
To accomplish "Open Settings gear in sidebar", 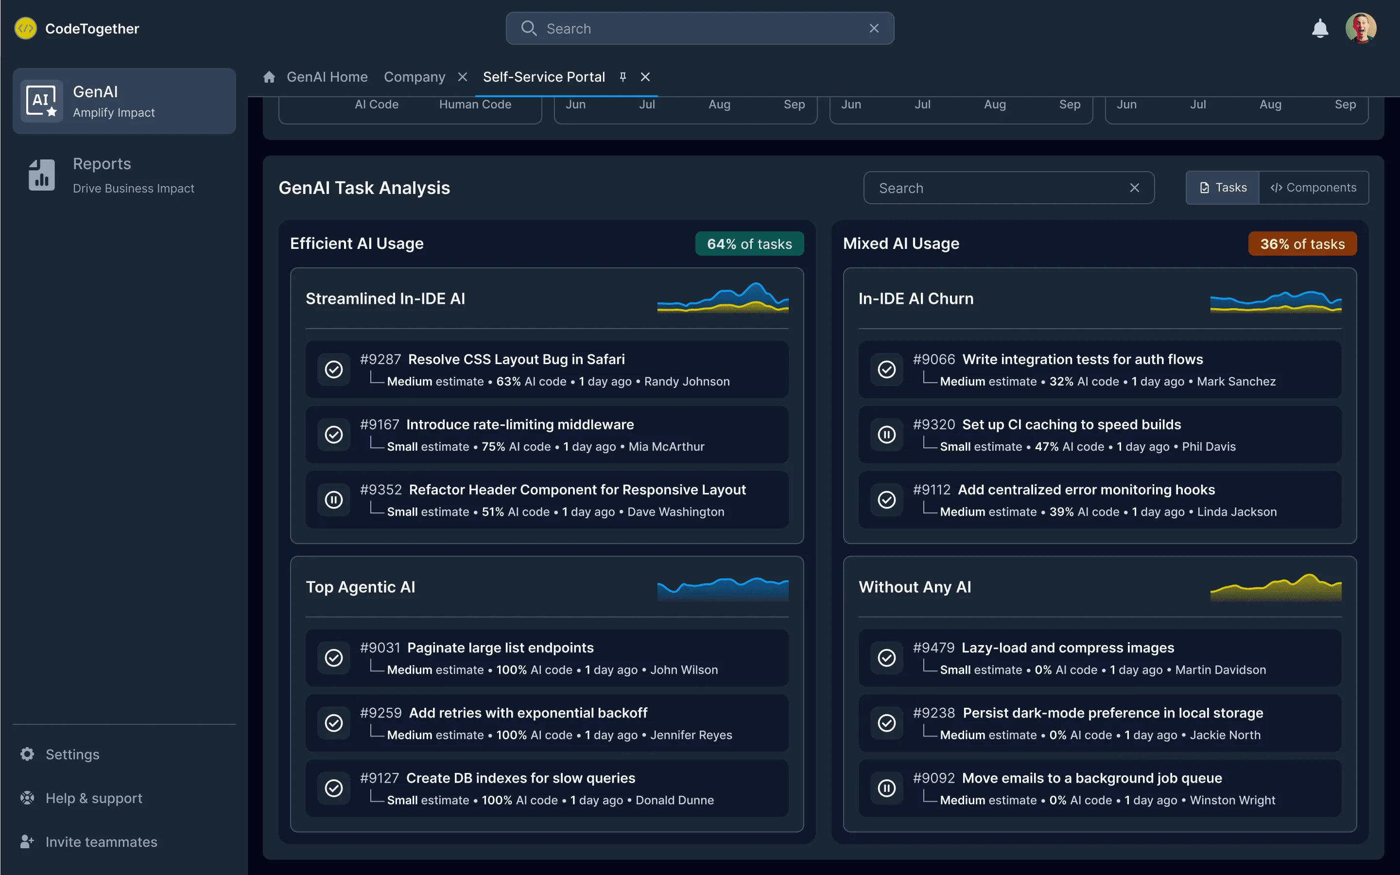I will click(x=27, y=754).
